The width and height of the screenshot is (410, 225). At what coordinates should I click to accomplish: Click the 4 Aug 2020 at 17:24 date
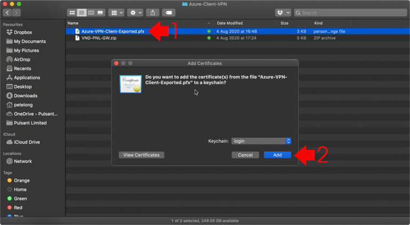coord(236,38)
